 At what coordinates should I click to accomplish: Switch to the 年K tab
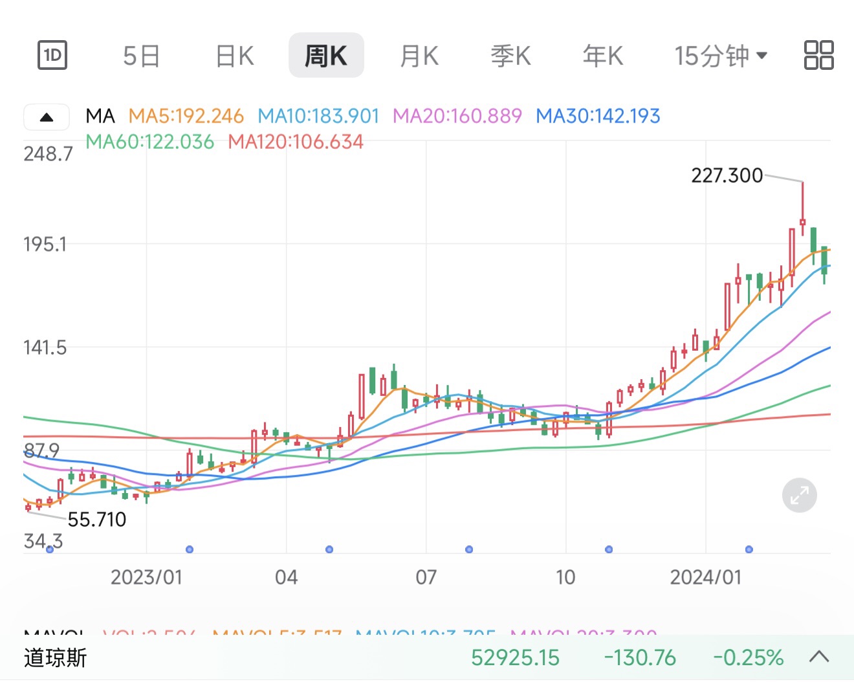click(x=603, y=56)
